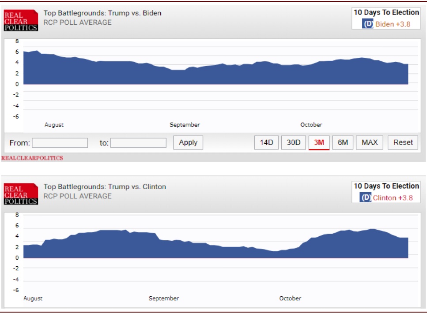Click the blue (D) badge beside Biden +3.8
This screenshot has height=313, width=427.
pos(368,24)
